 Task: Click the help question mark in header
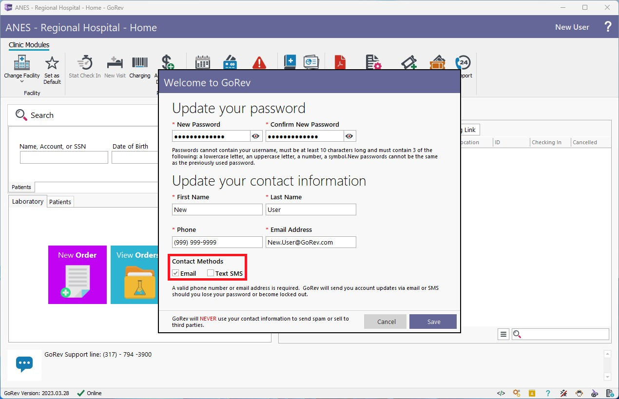[608, 27]
